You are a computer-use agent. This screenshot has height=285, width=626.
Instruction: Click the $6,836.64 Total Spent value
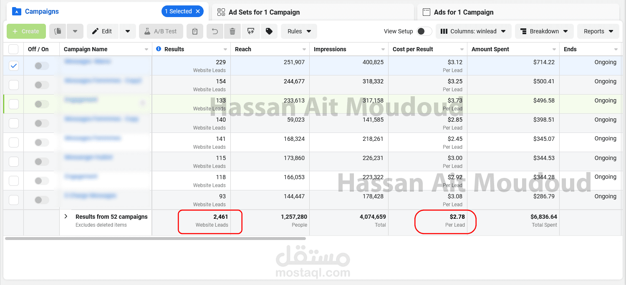coord(544,217)
